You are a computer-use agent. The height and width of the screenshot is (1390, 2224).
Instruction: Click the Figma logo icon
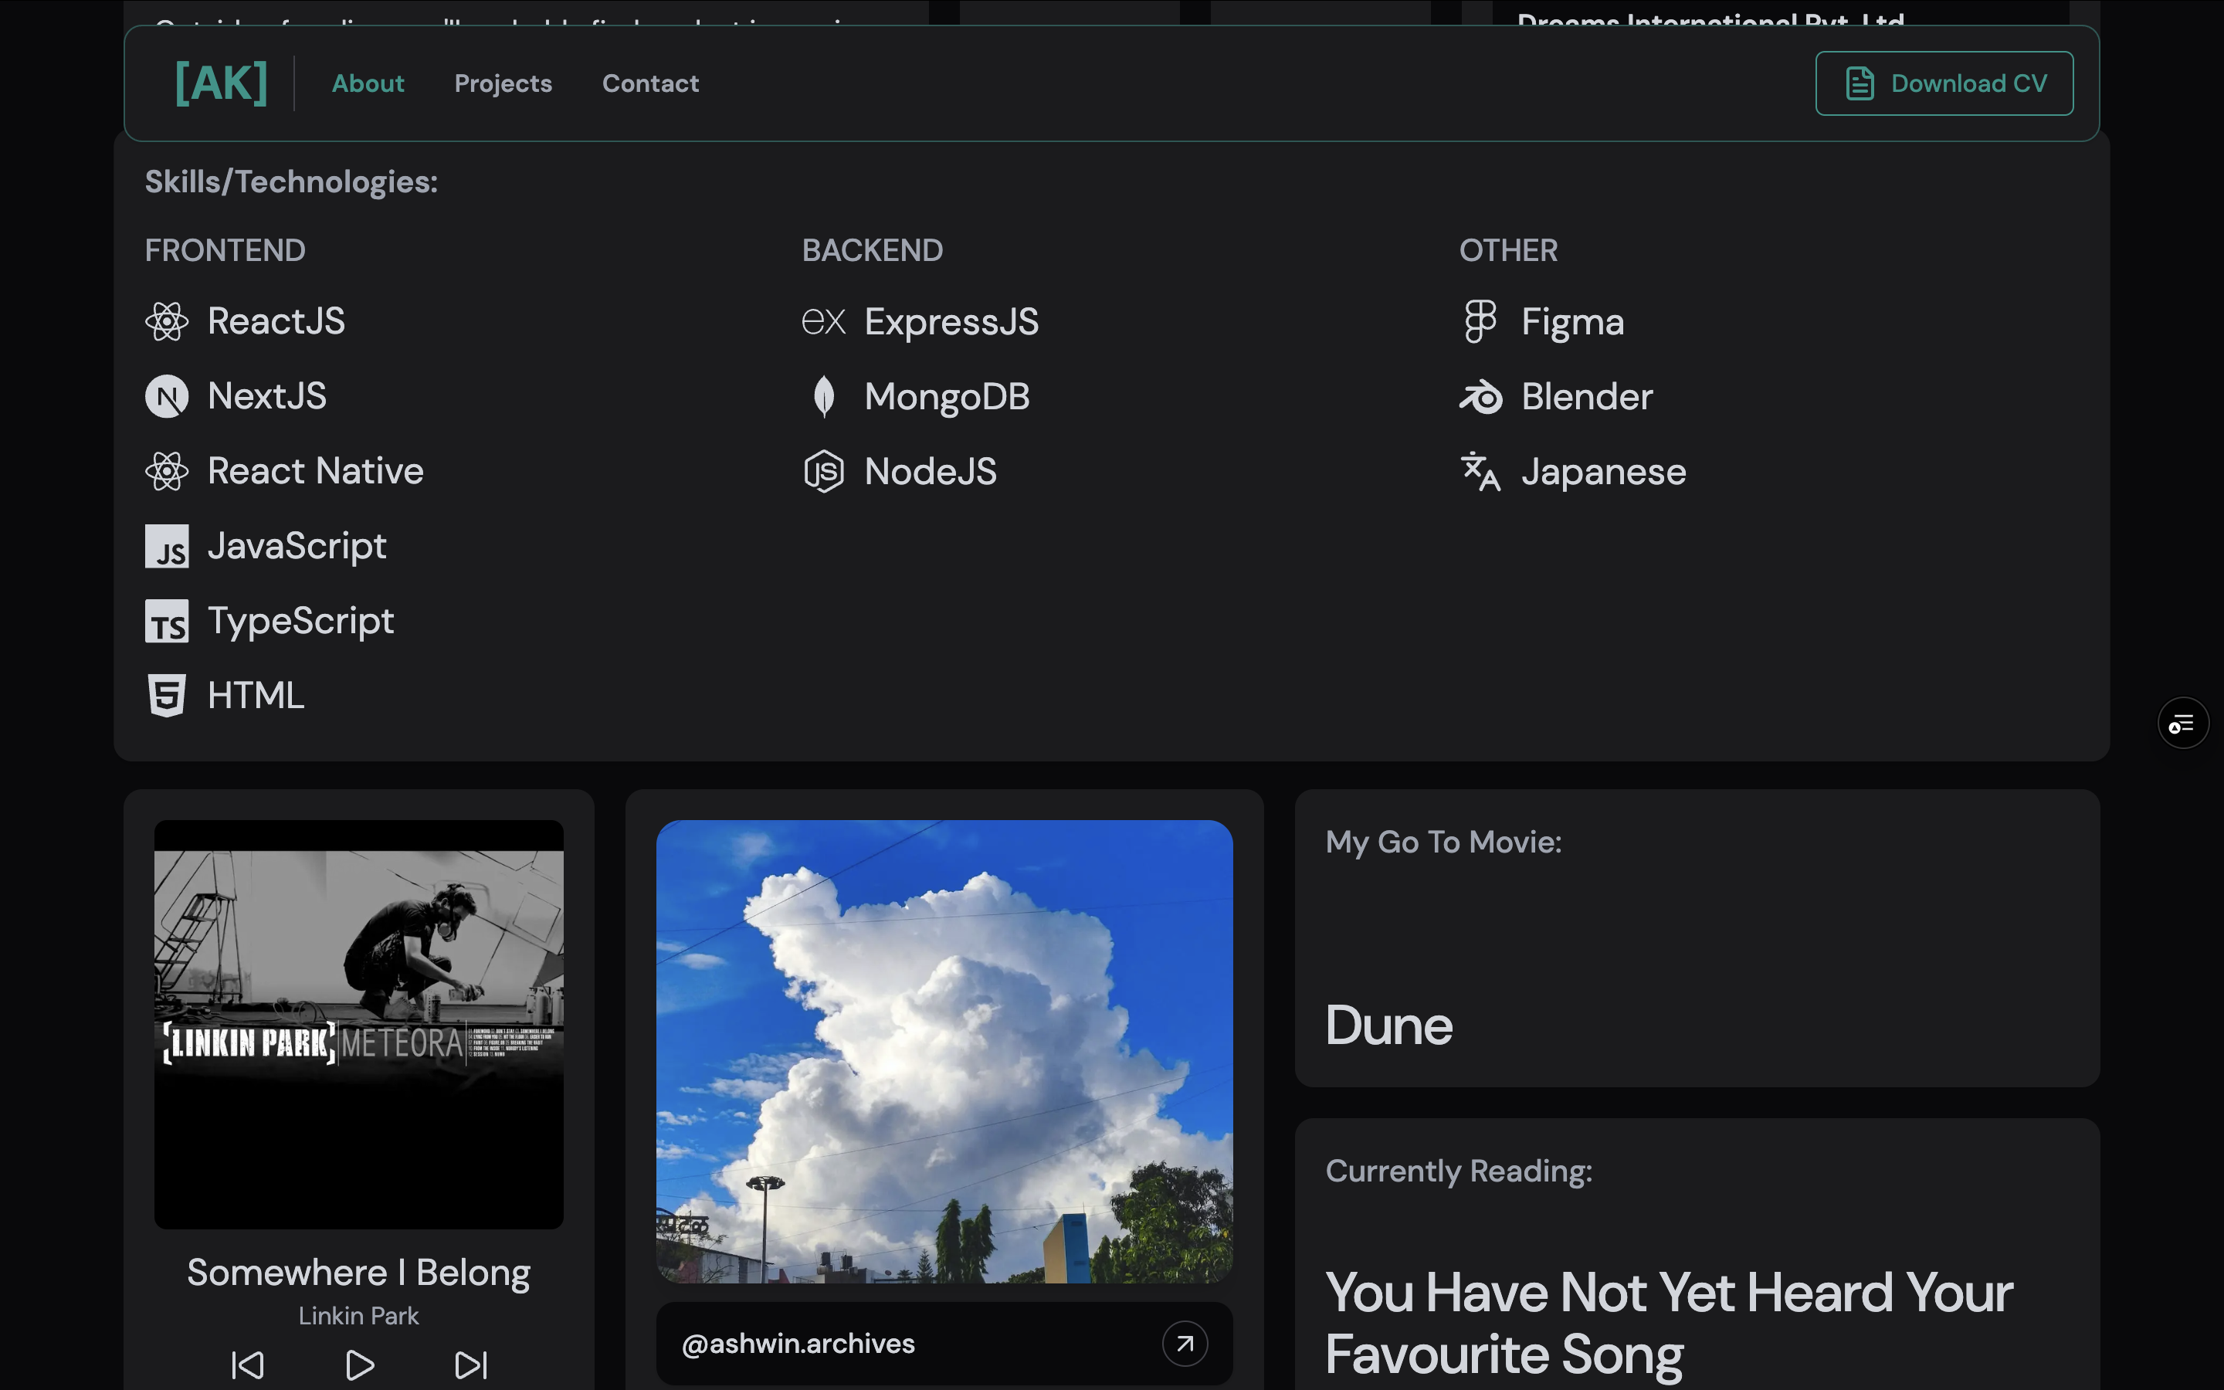click(x=1480, y=322)
